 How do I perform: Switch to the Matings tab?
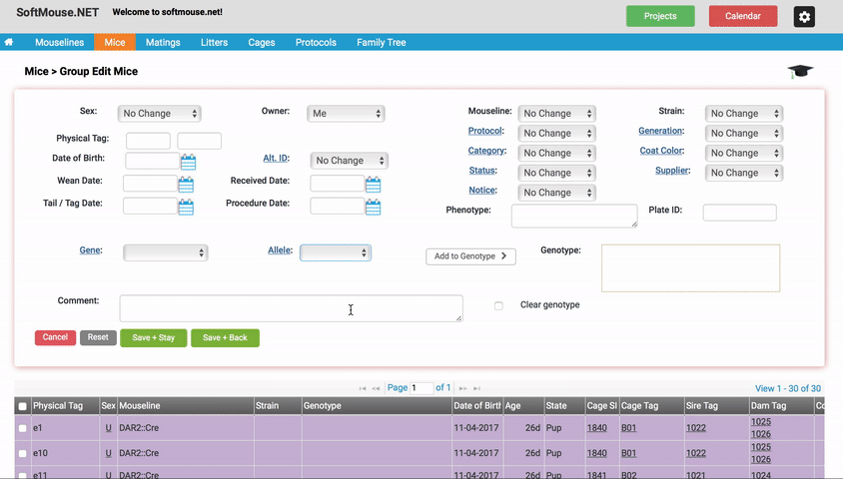(163, 43)
